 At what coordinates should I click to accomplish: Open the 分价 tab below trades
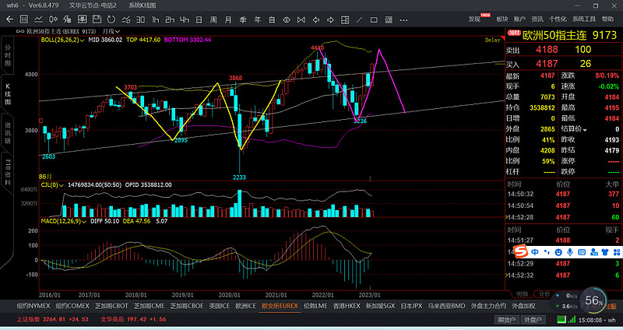click(x=544, y=294)
